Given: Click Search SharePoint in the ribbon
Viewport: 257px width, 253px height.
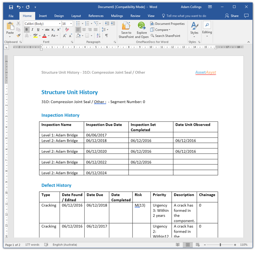Looking at the screenshot, I should (165, 36).
